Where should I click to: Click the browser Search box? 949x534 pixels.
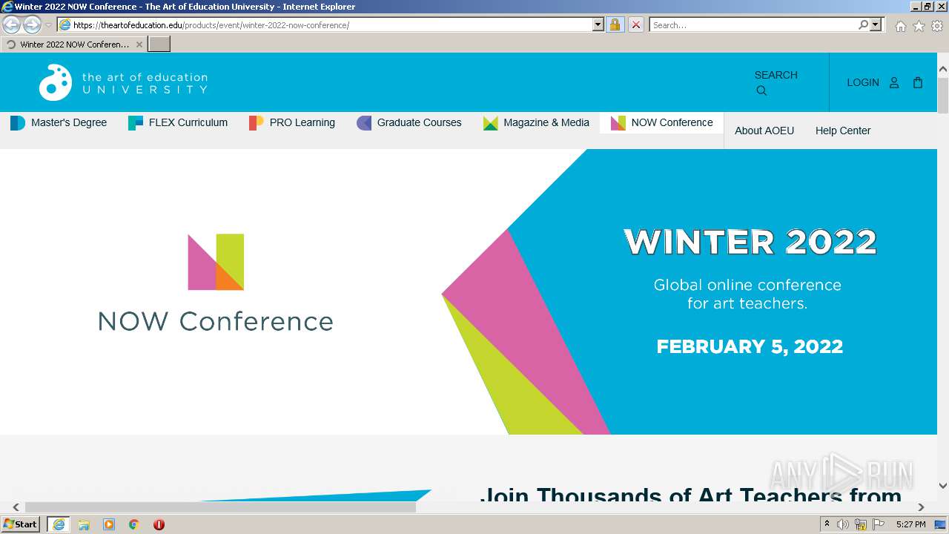(x=753, y=25)
